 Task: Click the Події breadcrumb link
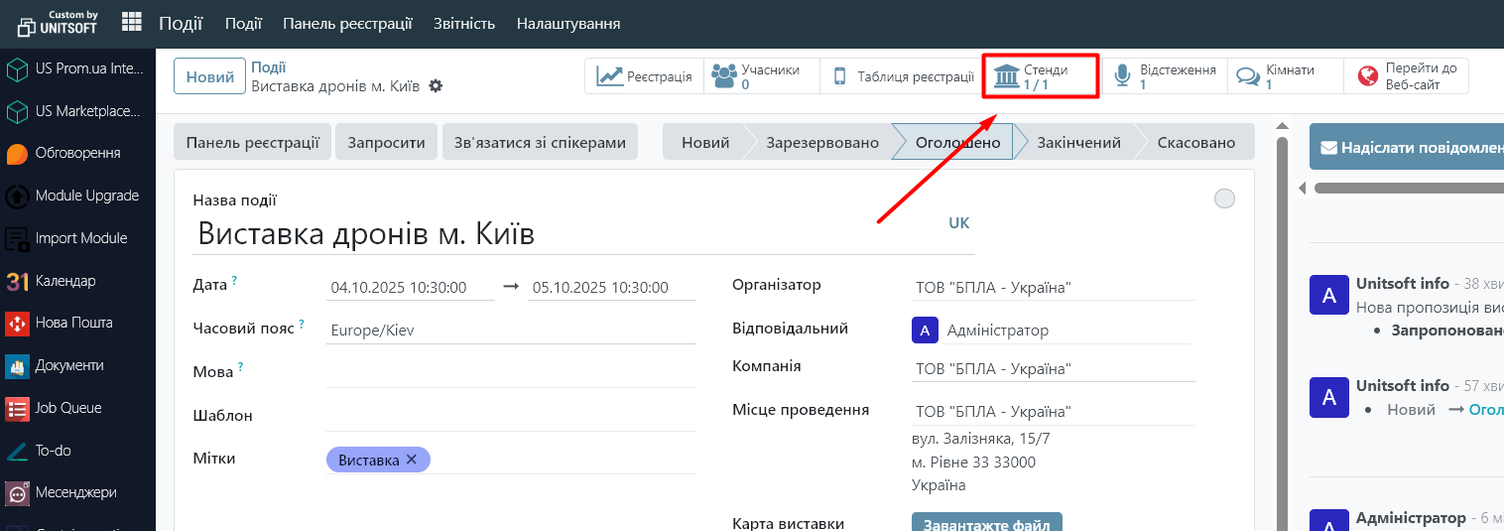(269, 67)
